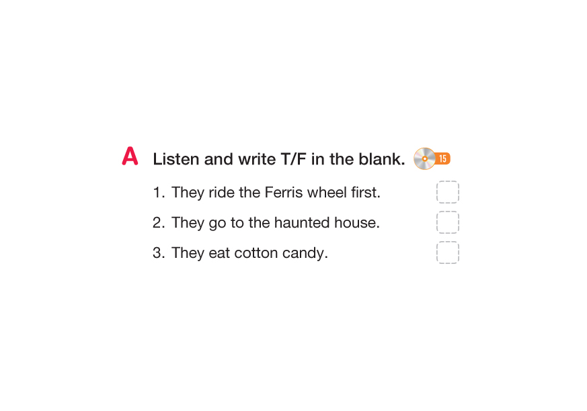587x411 pixels.
Task: Click the list number '3.'
Action: tap(159, 253)
